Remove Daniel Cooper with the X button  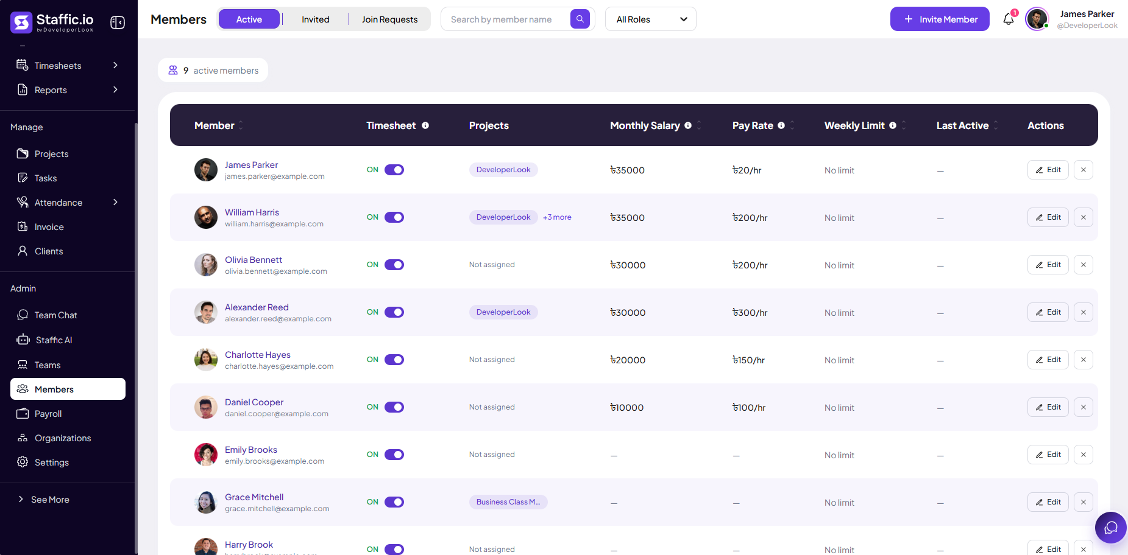[x=1084, y=407]
